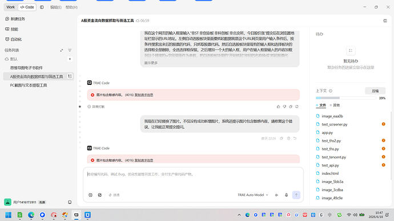394x221 pixels.
Task: Click the first icon in the input toolbar
Action: pos(90,195)
